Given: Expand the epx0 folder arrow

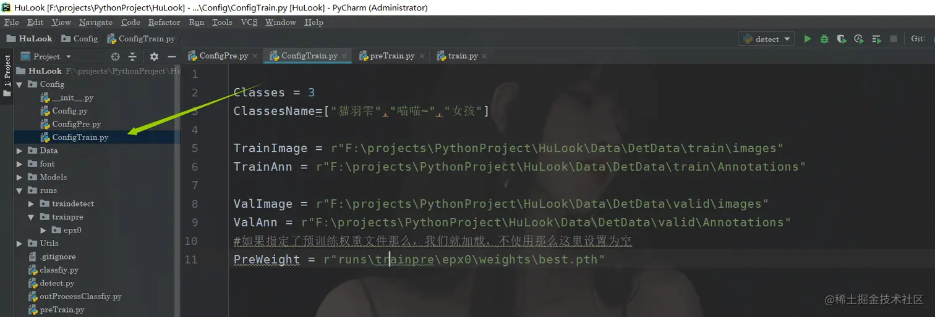Looking at the screenshot, I should pos(43,230).
